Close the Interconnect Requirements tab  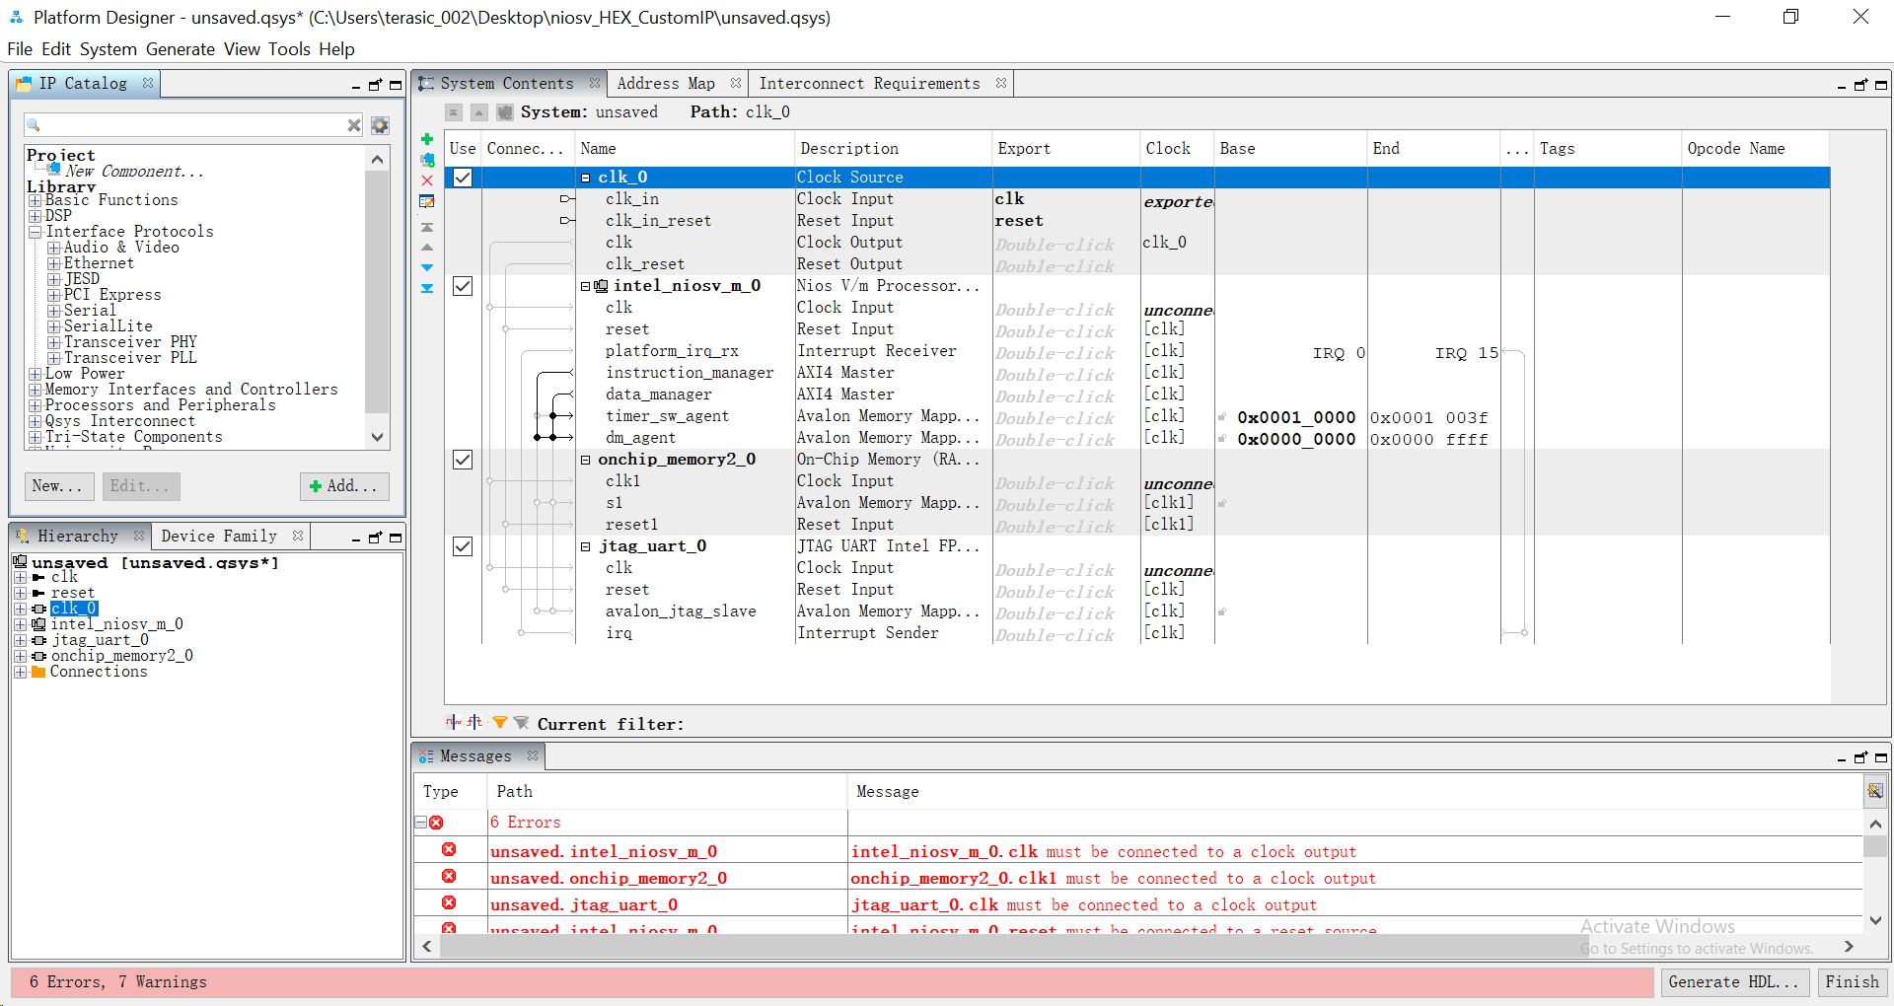click(x=1001, y=84)
